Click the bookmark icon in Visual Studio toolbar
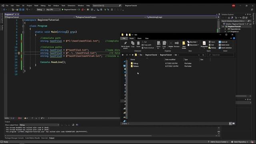 tap(112, 10)
